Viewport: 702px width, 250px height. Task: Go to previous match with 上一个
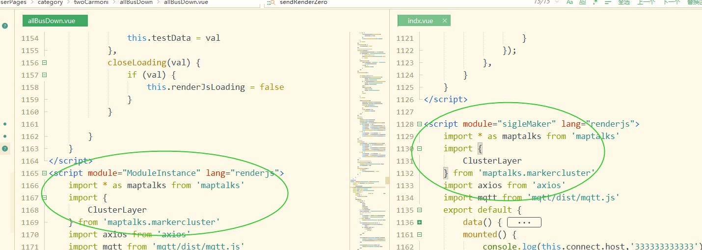pyautogui.click(x=646, y=2)
